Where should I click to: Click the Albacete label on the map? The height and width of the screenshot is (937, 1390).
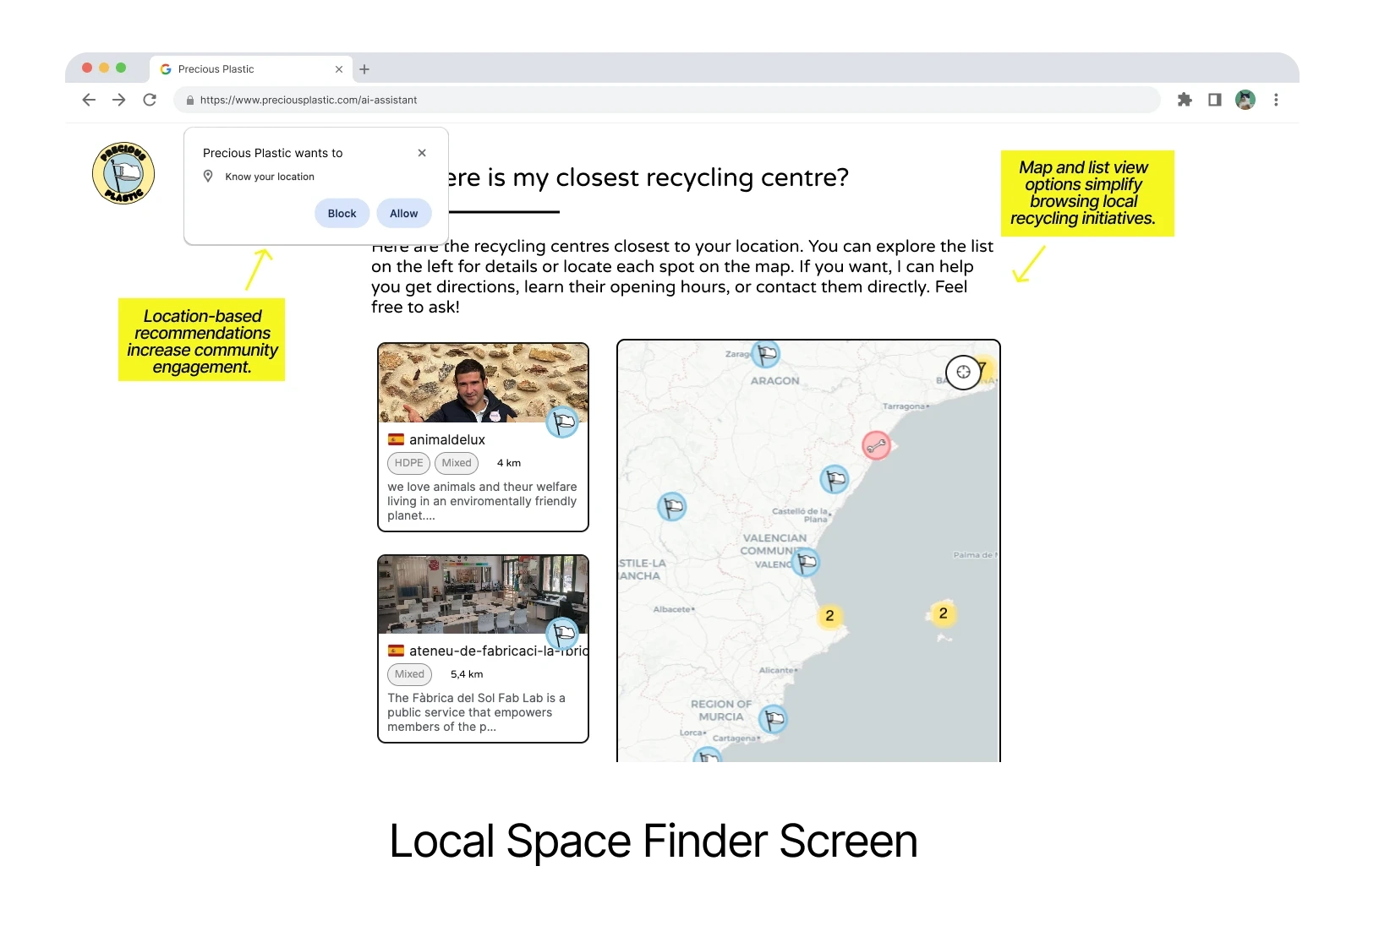(673, 609)
